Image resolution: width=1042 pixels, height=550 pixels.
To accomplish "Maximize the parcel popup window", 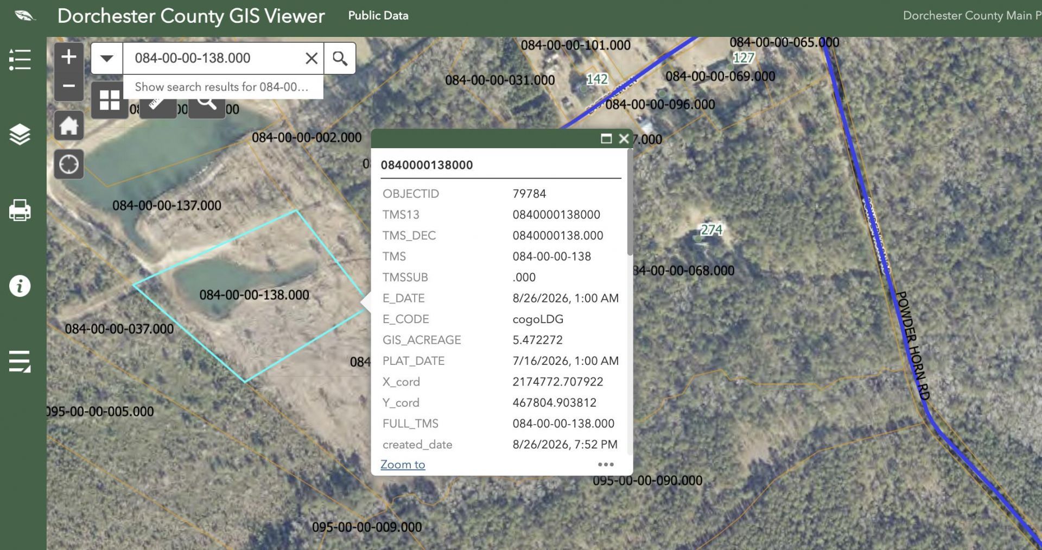I will pyautogui.click(x=606, y=139).
